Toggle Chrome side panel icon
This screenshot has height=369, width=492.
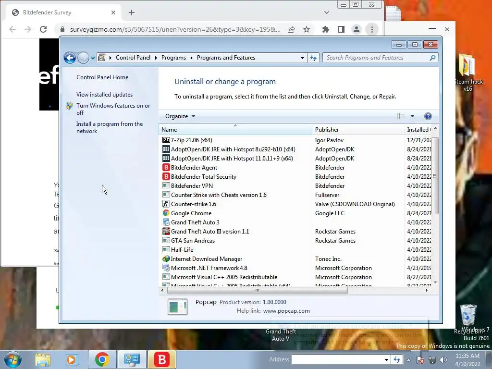pos(341,29)
